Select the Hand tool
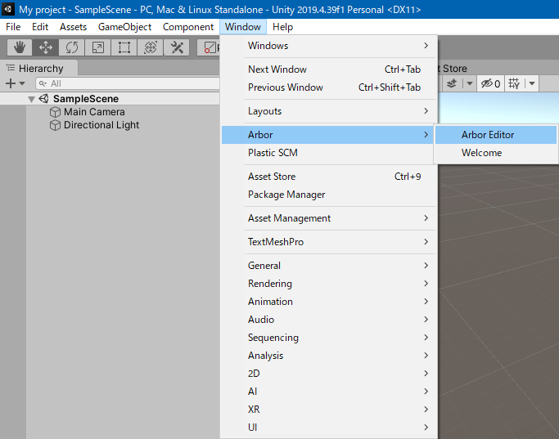The width and height of the screenshot is (559, 439). pyautogui.click(x=20, y=47)
